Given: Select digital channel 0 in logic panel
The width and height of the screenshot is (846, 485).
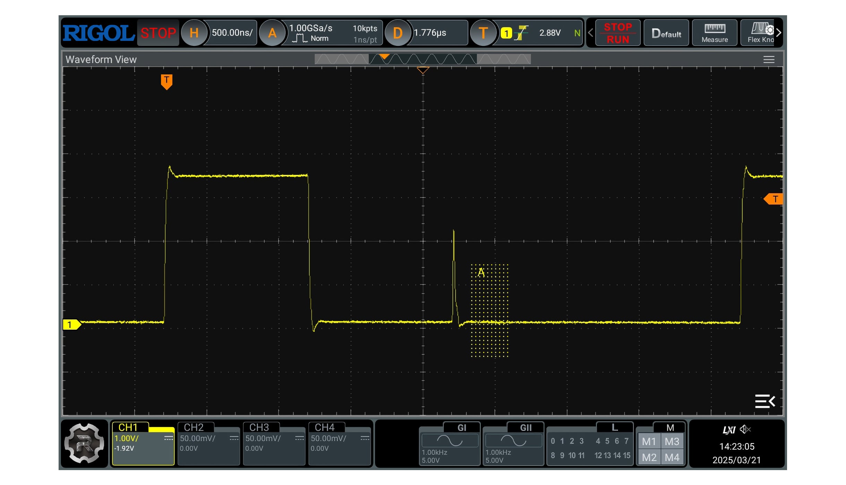Looking at the screenshot, I should coord(553,441).
